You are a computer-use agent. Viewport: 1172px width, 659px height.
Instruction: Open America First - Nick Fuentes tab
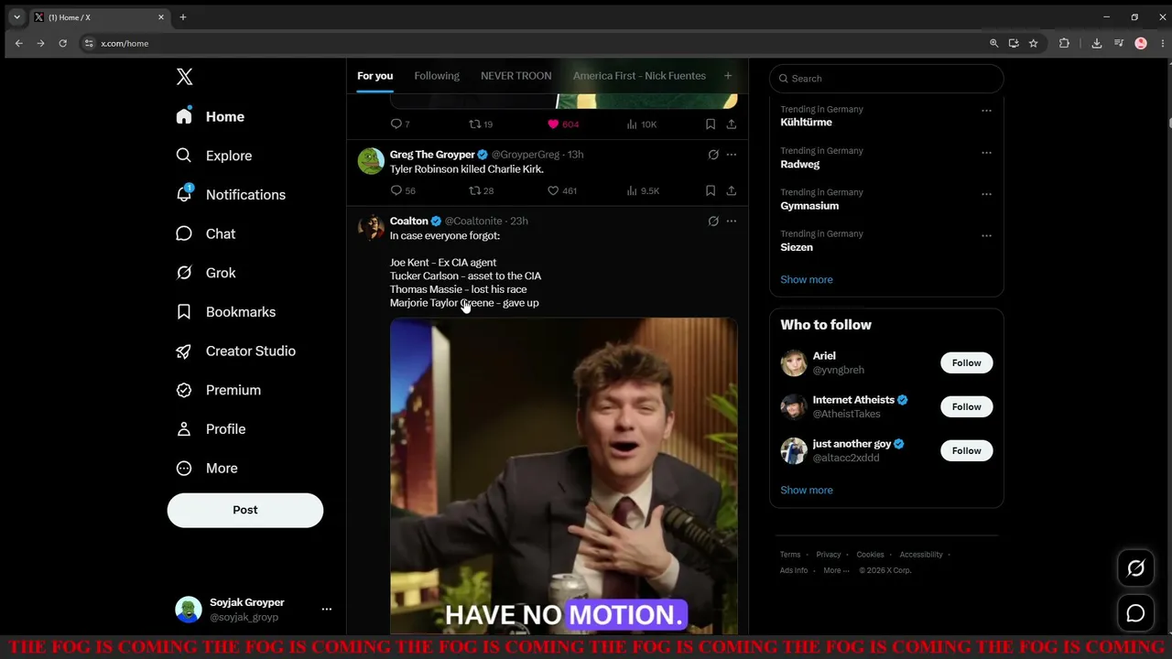(x=639, y=76)
